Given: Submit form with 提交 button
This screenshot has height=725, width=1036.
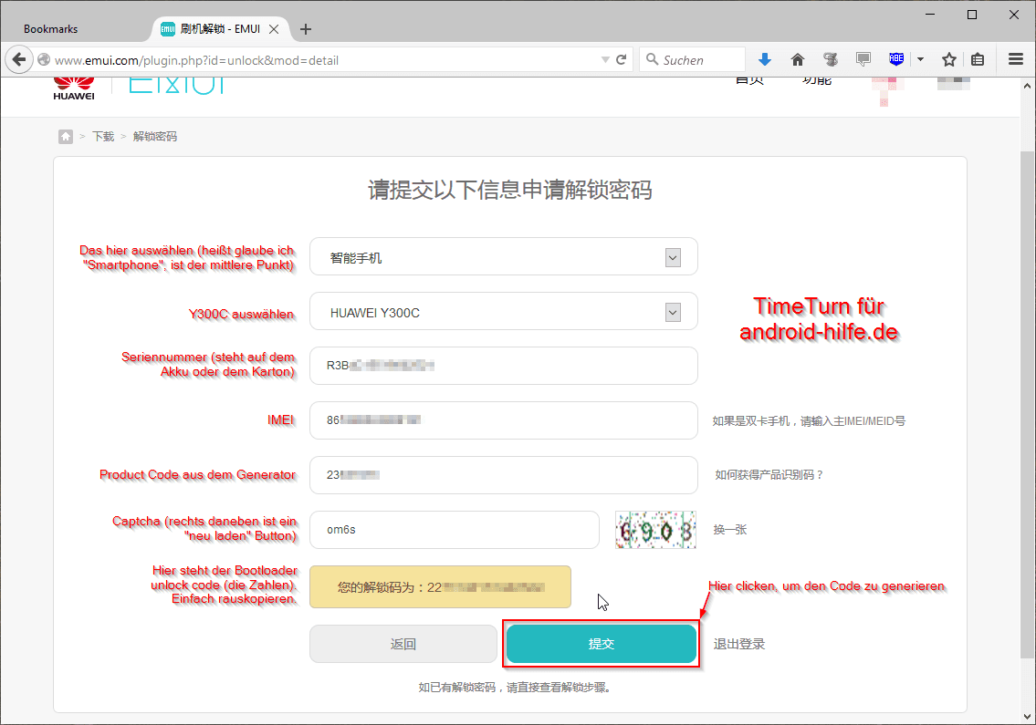Looking at the screenshot, I should [602, 644].
